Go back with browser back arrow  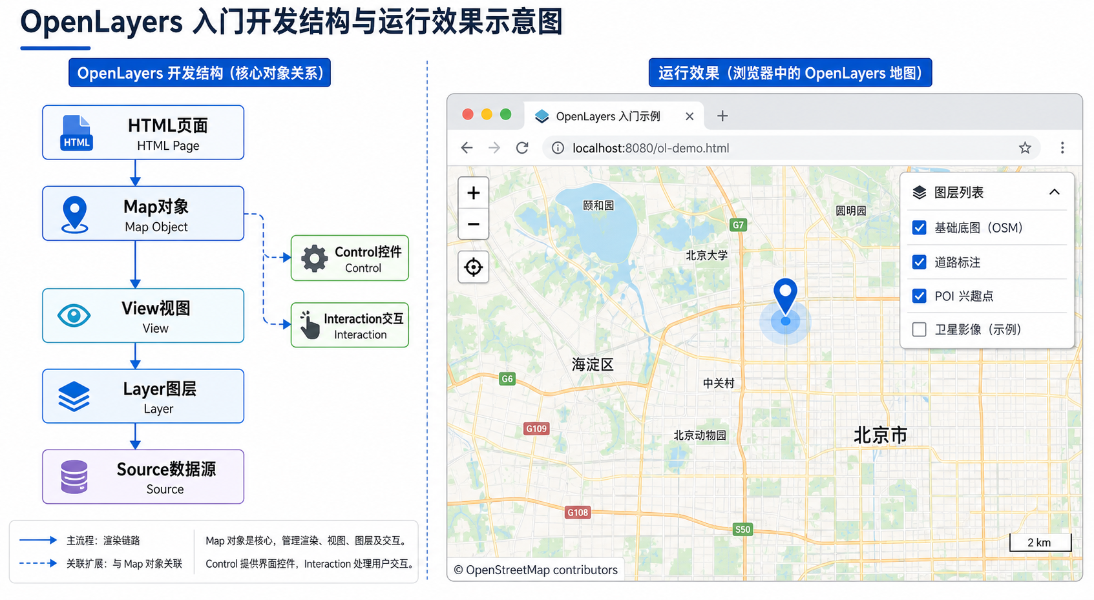[467, 148]
